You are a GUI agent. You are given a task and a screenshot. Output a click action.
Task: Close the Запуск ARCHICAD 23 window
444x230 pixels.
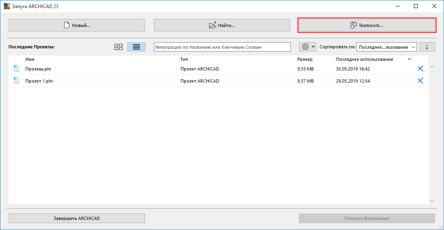pyautogui.click(x=434, y=6)
